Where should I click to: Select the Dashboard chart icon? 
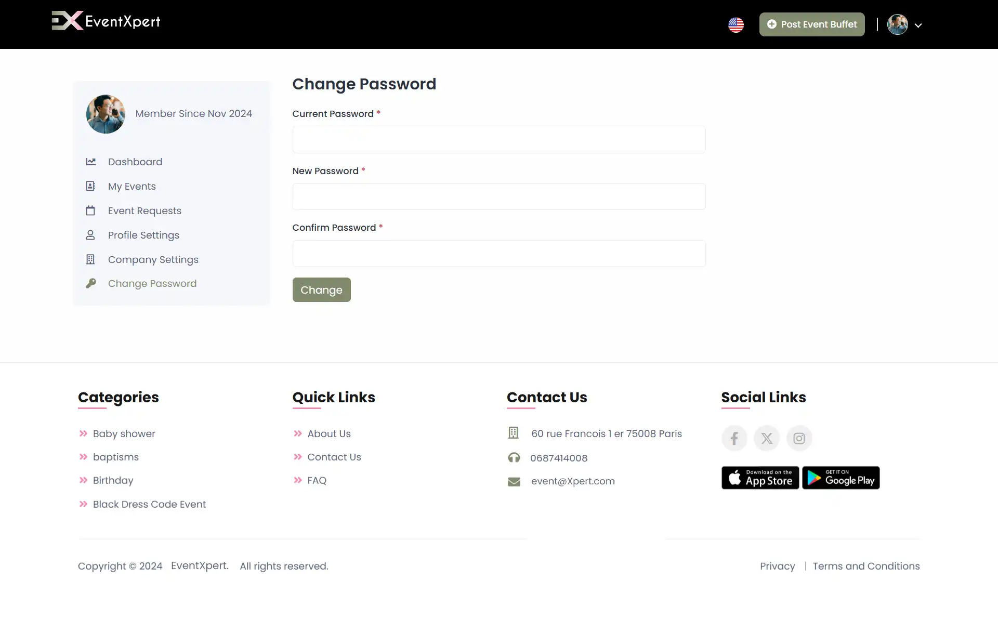point(91,162)
